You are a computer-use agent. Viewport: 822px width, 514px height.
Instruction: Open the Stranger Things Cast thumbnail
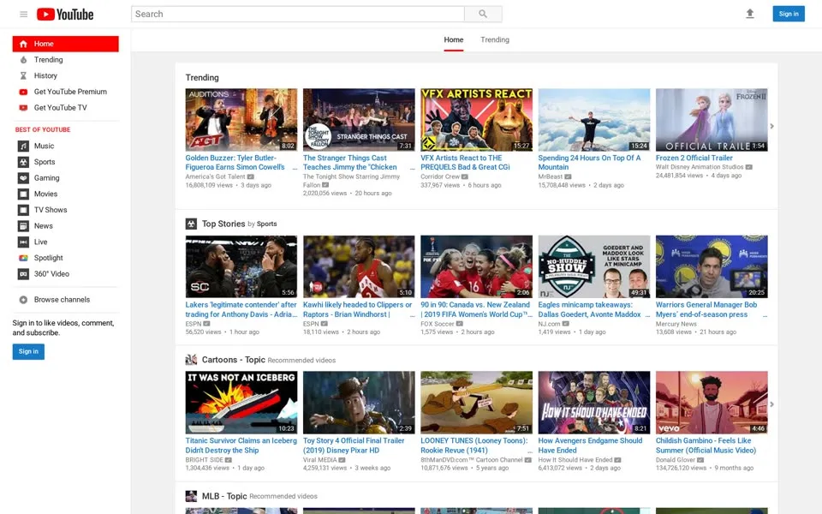tap(359, 120)
